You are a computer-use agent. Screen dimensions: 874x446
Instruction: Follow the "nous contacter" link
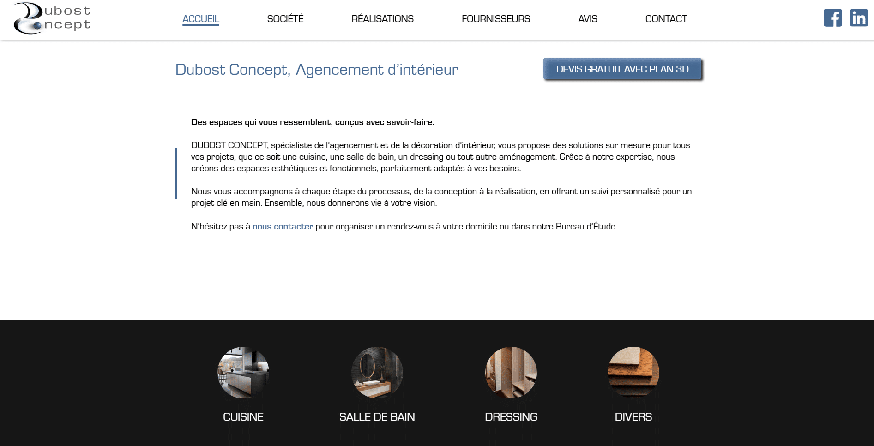[x=283, y=227]
